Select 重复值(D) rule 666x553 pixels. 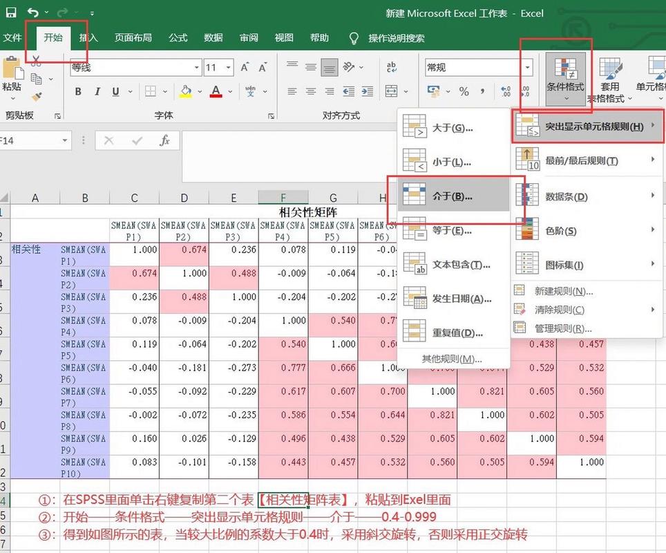[x=453, y=332]
